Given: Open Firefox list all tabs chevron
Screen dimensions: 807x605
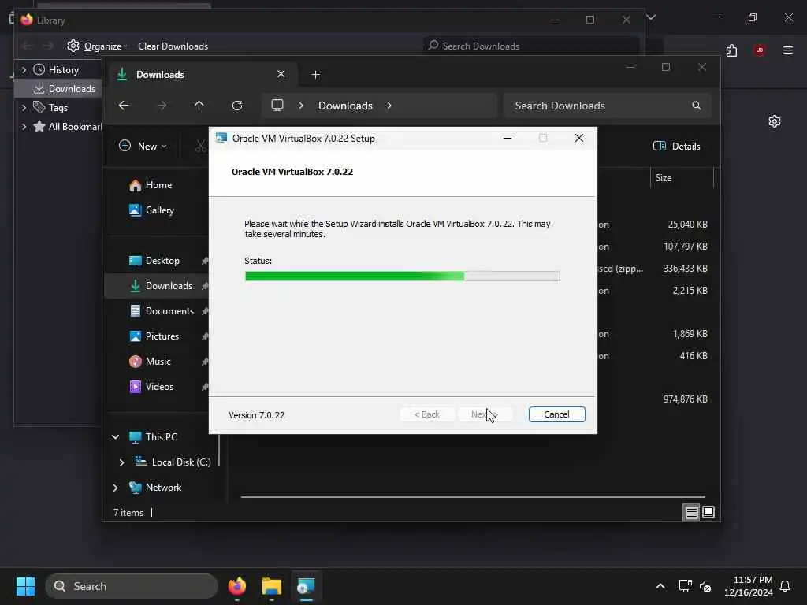Looking at the screenshot, I should [x=651, y=17].
